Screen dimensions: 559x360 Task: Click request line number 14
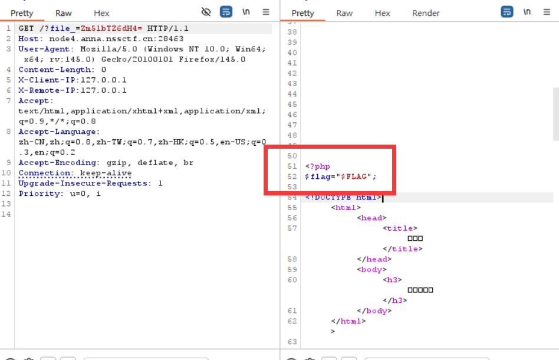(x=6, y=214)
